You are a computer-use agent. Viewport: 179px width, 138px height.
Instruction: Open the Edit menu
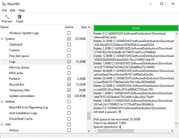[x=12, y=11]
